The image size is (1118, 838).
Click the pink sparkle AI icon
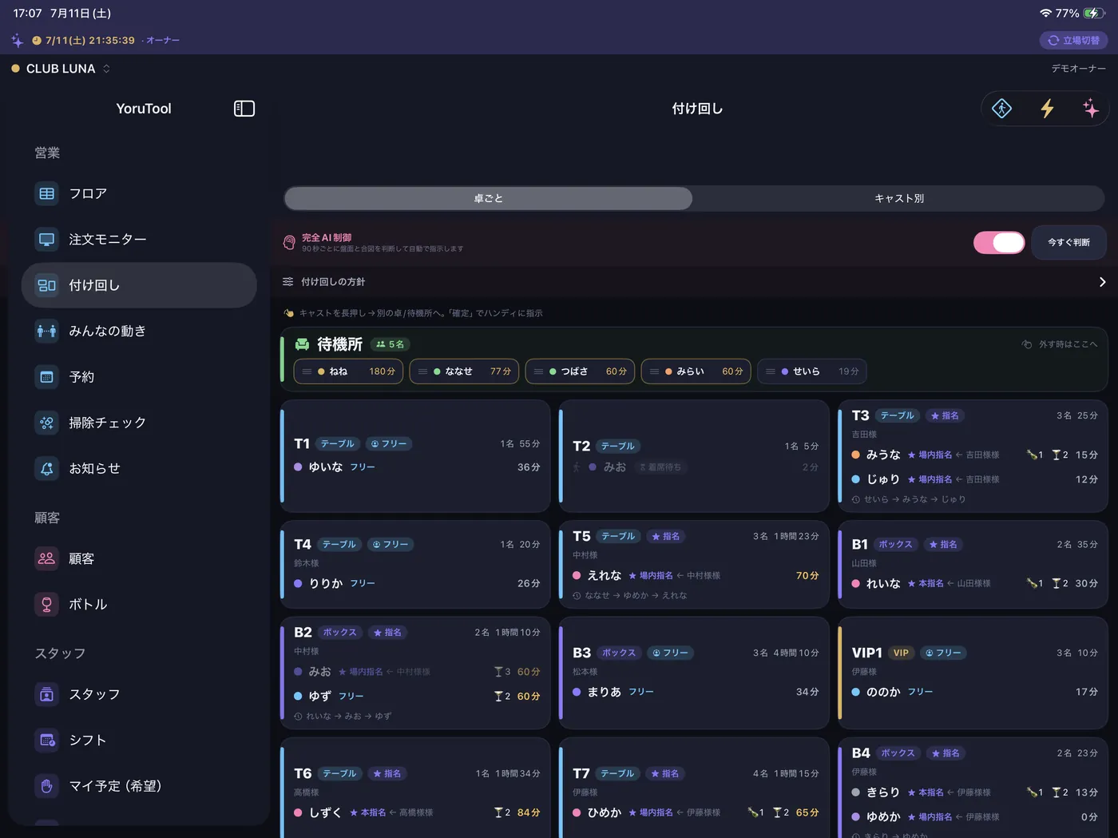coord(1090,109)
